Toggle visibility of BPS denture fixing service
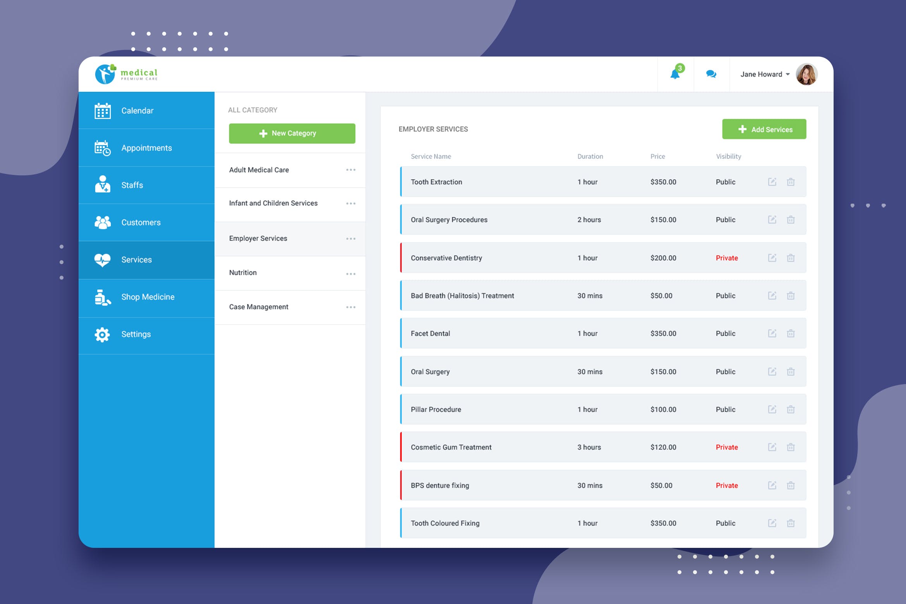906x604 pixels. click(x=727, y=486)
